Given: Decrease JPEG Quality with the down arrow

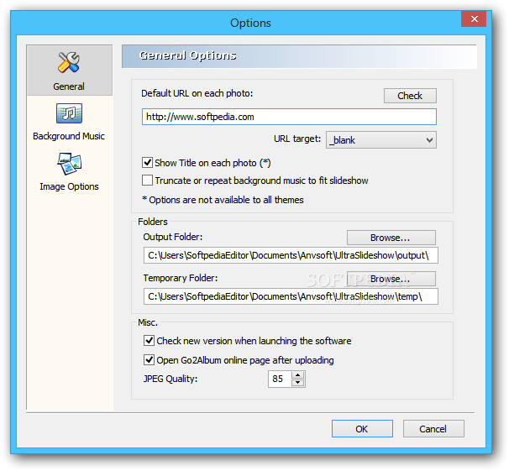Looking at the screenshot, I should 297,383.
